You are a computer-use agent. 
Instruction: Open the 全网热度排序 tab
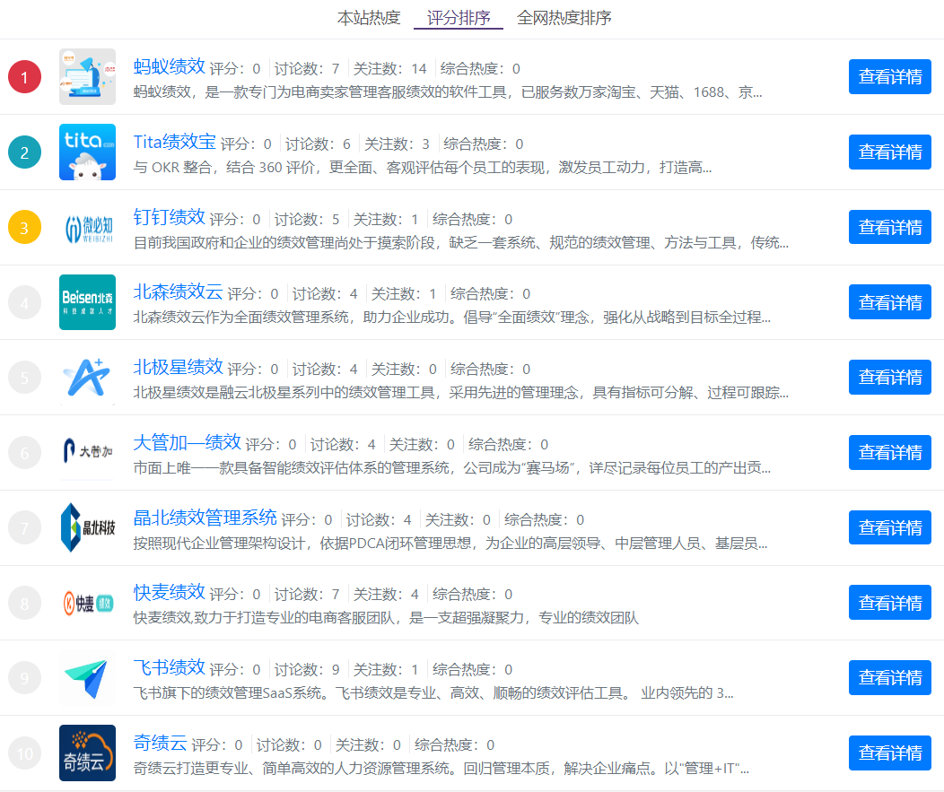point(564,18)
